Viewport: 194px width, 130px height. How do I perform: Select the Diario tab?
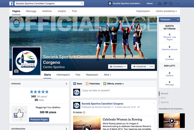point(47,75)
